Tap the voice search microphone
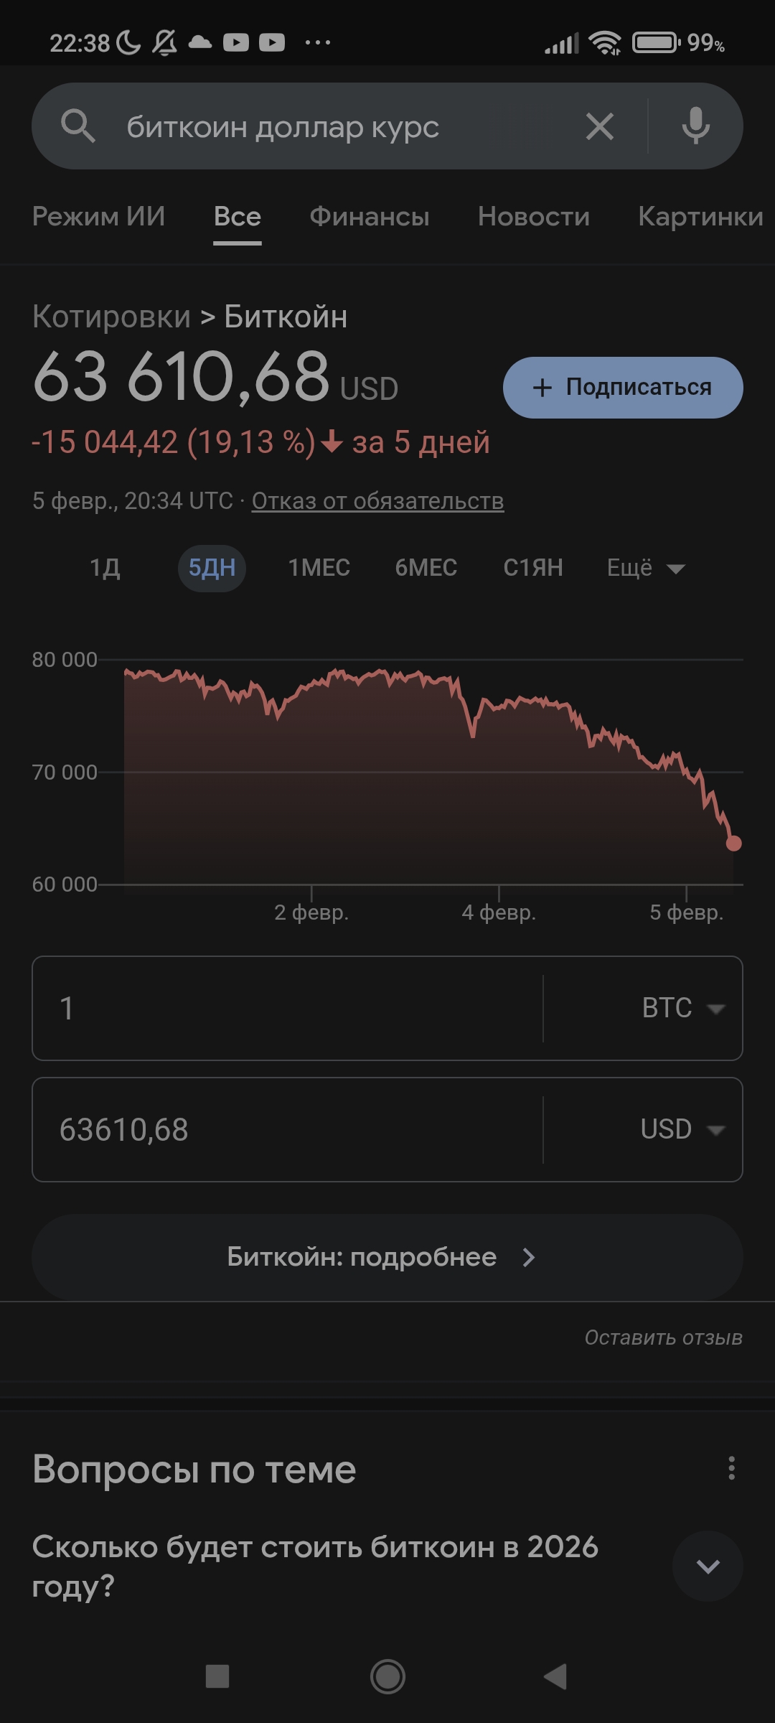 point(695,126)
